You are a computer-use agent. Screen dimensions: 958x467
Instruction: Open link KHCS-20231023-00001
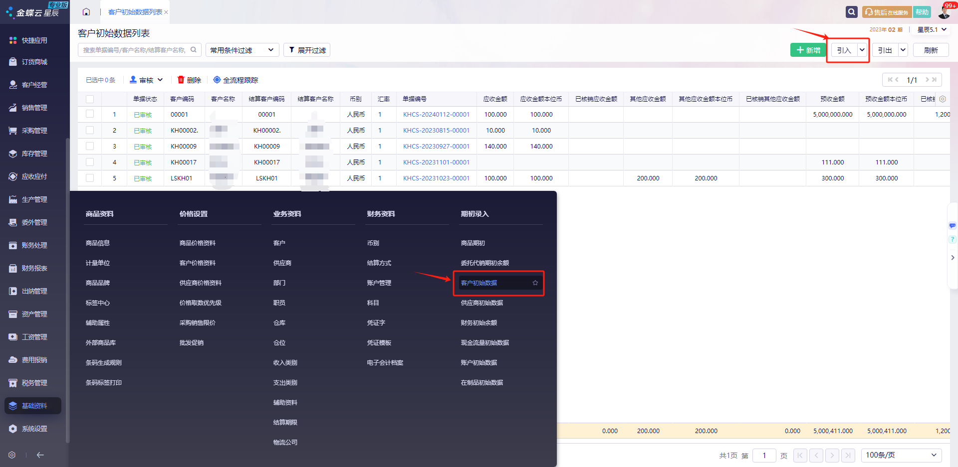tap(437, 178)
